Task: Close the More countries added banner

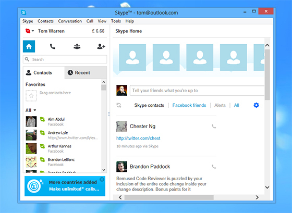Action: point(102,179)
